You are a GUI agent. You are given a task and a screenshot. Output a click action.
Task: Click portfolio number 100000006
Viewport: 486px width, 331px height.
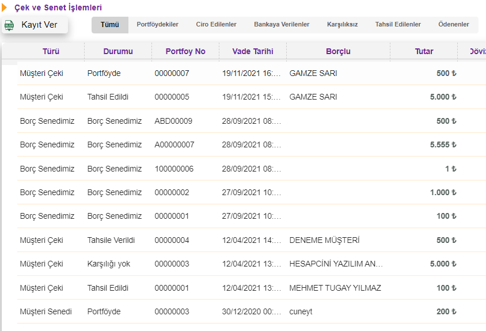[174, 169]
